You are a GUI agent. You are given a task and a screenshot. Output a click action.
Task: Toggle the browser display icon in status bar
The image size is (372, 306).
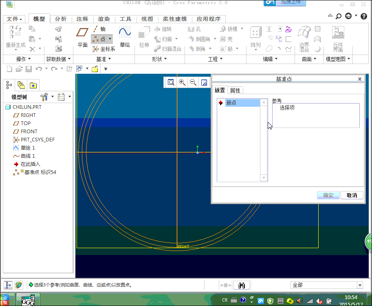(x=18, y=285)
